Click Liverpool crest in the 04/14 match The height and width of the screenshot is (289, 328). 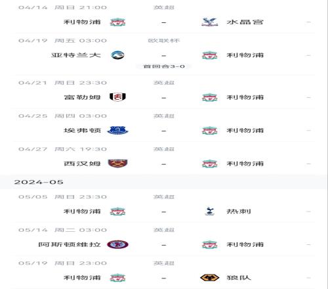[117, 22]
